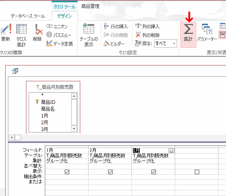Select 2月 field in the table field list
The height and width of the screenshot is (196, 226).
point(44,123)
